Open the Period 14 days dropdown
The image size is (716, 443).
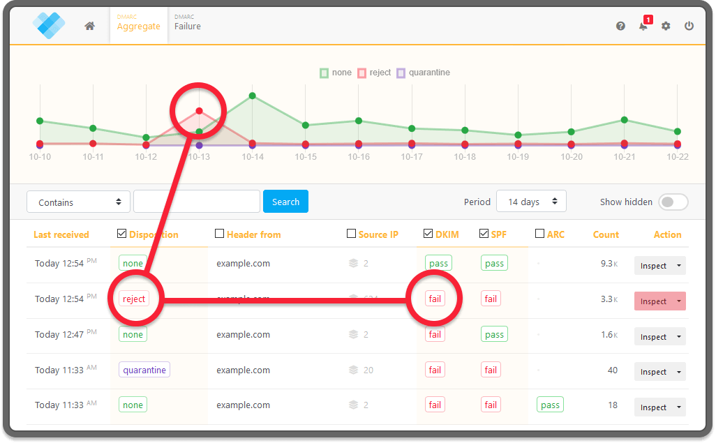click(531, 202)
